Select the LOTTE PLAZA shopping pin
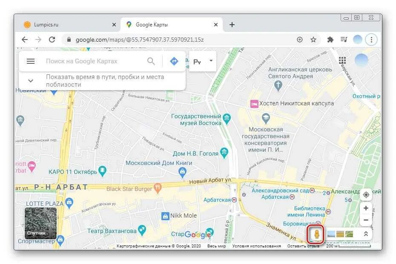The height and width of the screenshot is (264, 396). click(x=69, y=203)
